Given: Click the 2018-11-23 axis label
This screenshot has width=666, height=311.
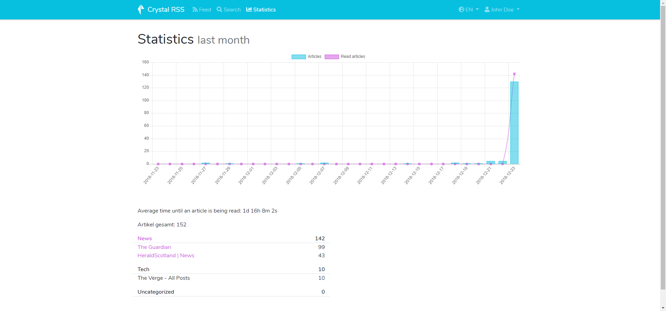Looking at the screenshot, I should 151,175.
